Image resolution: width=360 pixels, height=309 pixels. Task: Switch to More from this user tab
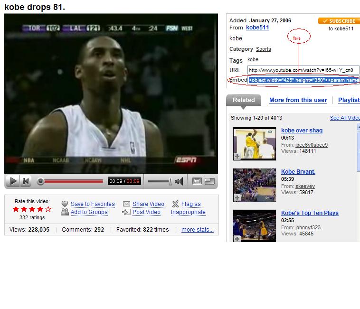[x=298, y=100]
